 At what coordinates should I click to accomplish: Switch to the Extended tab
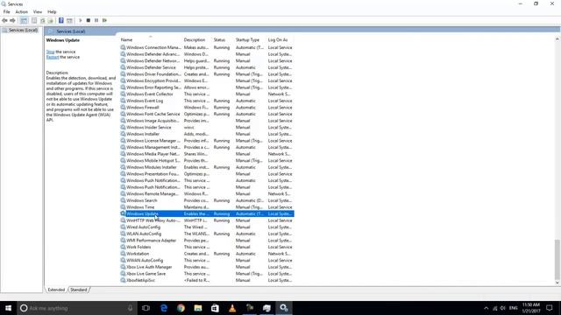[x=56, y=290]
